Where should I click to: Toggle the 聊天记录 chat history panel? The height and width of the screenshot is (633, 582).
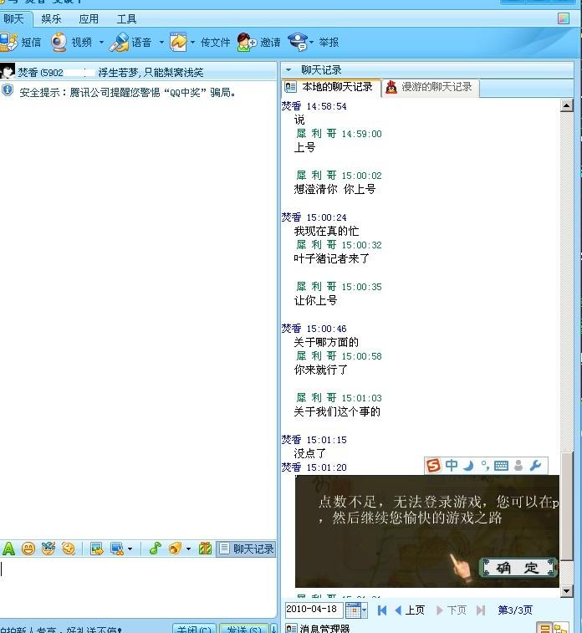pyautogui.click(x=246, y=549)
